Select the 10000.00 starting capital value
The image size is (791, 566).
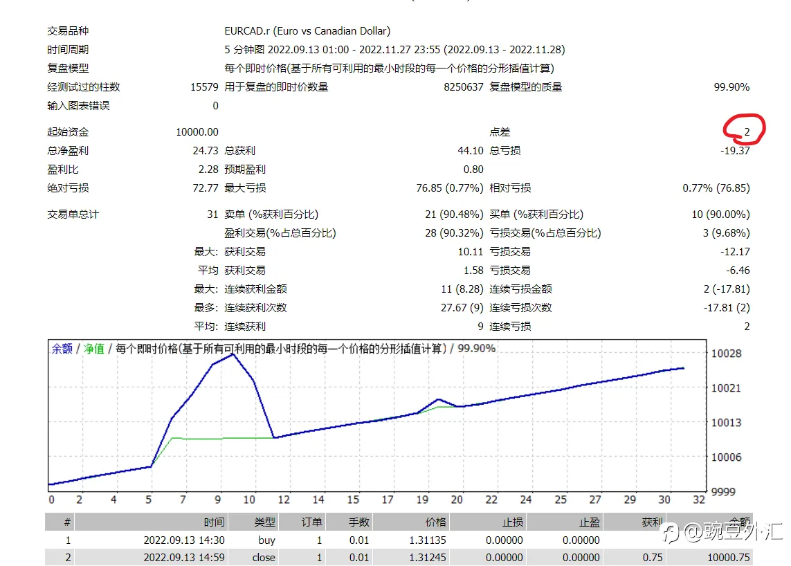197,131
